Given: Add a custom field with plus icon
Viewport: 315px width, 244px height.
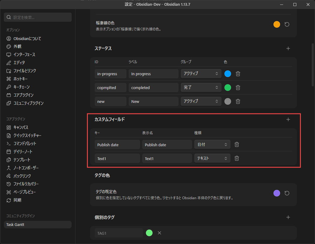Looking at the screenshot, I should 288,119.
